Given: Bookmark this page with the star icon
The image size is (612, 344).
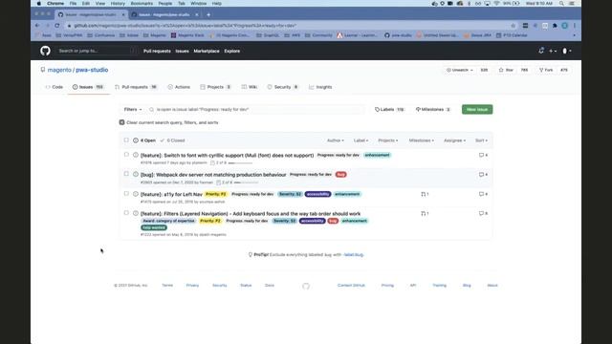Looking at the screenshot, I should [x=513, y=26].
